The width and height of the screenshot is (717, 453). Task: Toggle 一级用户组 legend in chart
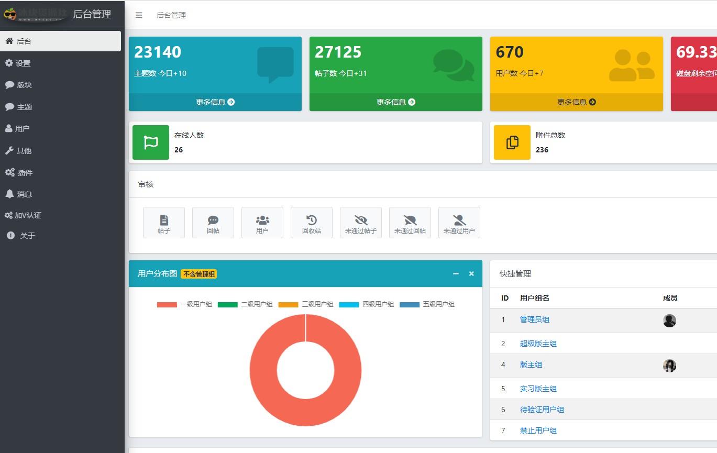pyautogui.click(x=184, y=304)
